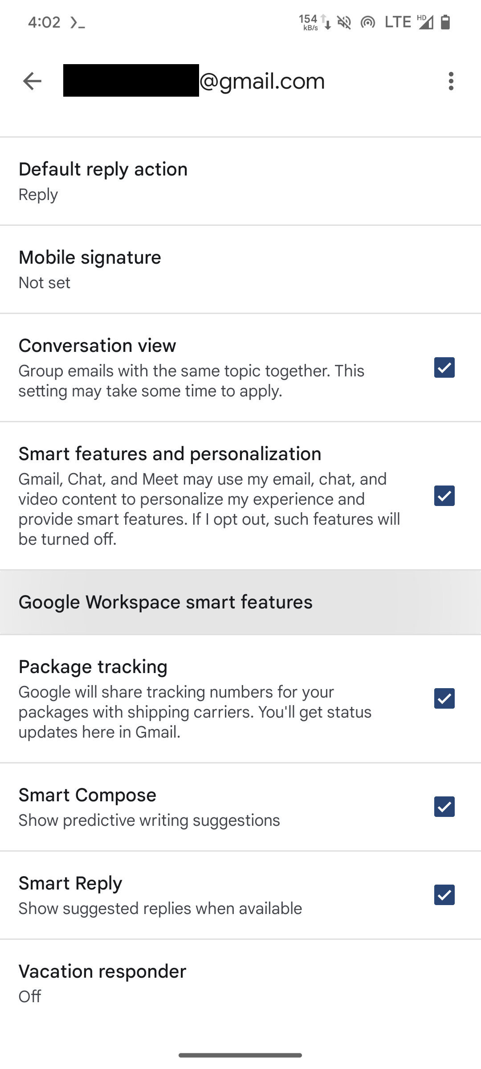Tap the terminal prompt status icon
The height and width of the screenshot is (1069, 481).
(77, 22)
